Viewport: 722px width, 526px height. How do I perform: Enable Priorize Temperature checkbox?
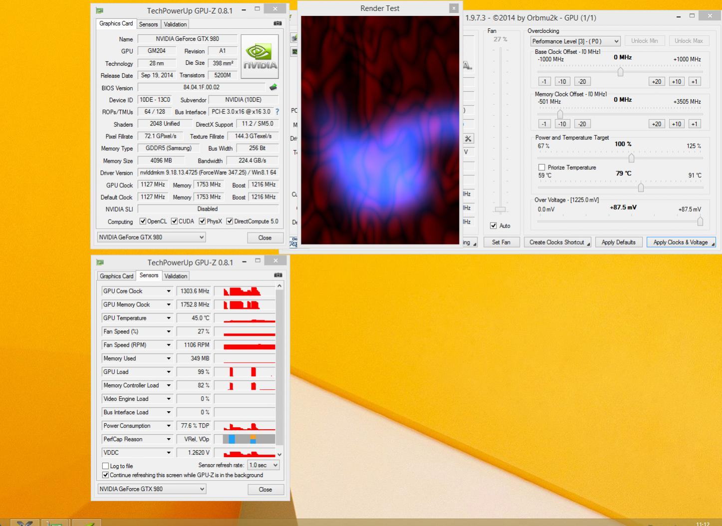(541, 167)
